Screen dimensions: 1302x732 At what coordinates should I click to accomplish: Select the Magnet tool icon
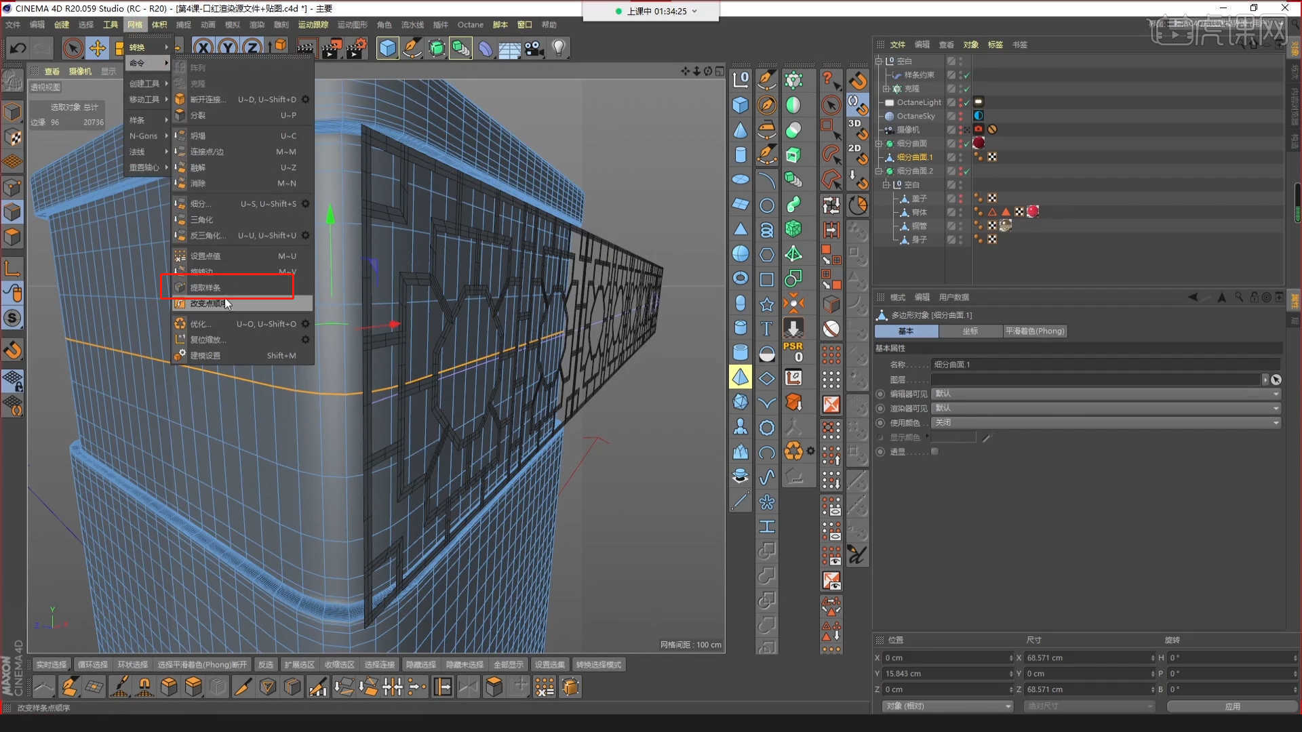coord(144,687)
